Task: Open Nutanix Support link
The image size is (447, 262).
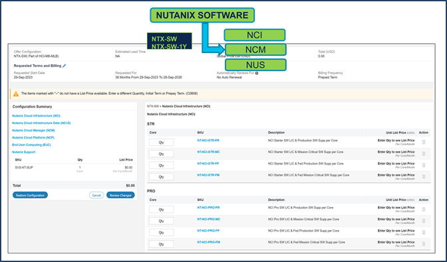Action: (x=24, y=152)
